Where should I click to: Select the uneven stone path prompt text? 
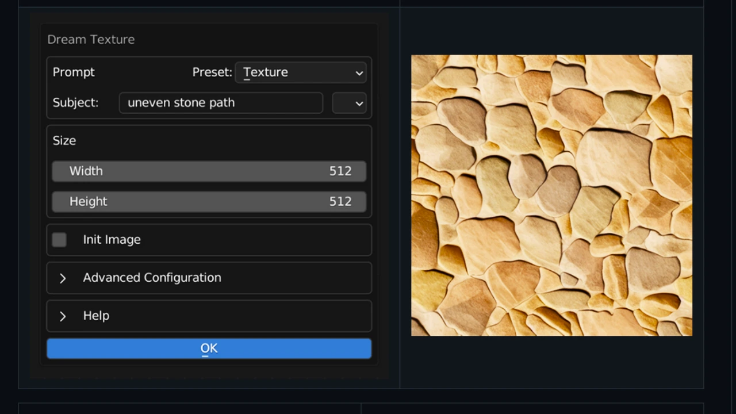[181, 102]
